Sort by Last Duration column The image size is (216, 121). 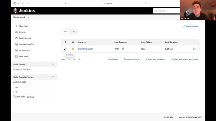coord(171,42)
